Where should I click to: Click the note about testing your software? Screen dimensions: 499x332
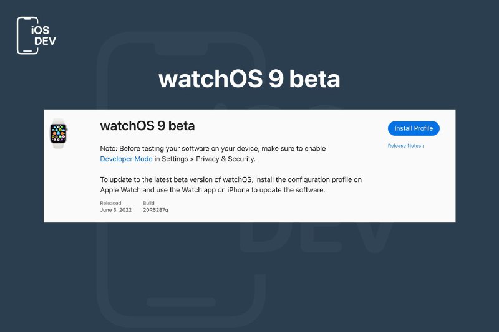coord(213,154)
